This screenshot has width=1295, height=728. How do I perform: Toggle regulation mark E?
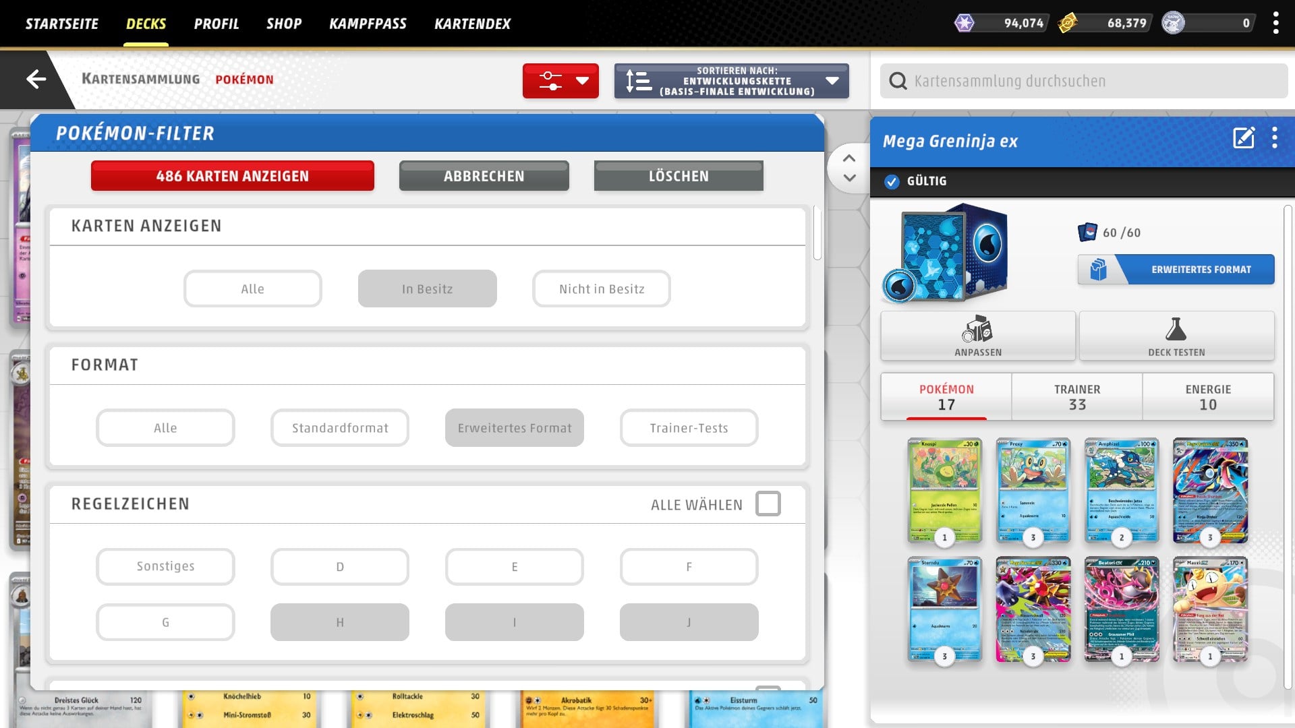pyautogui.click(x=514, y=566)
